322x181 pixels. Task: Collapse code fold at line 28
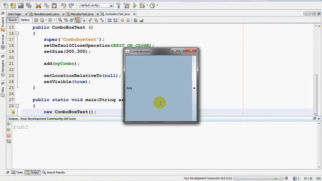(x=17, y=106)
